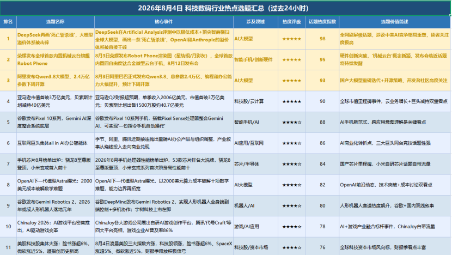Select event cell 'DeepSeek在Artificial Analysis评测中'

164,39
